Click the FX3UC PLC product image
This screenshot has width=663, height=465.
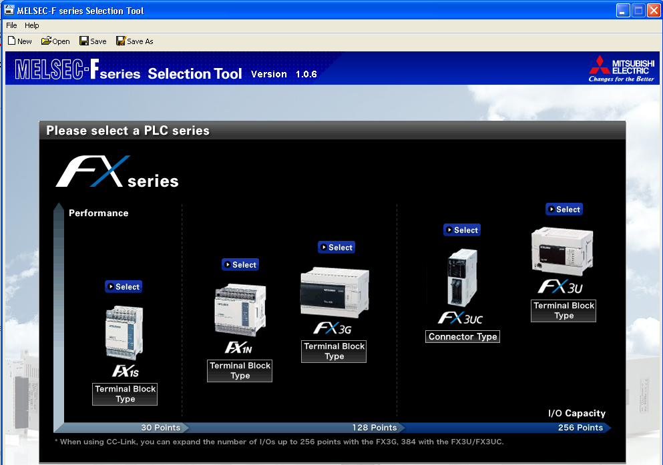(462, 278)
